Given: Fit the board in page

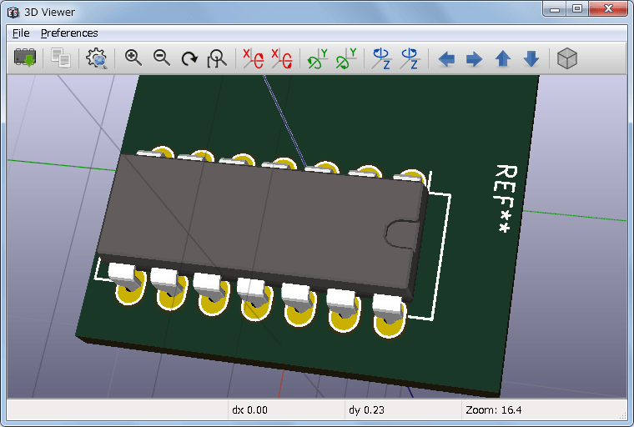Looking at the screenshot, I should (x=218, y=58).
